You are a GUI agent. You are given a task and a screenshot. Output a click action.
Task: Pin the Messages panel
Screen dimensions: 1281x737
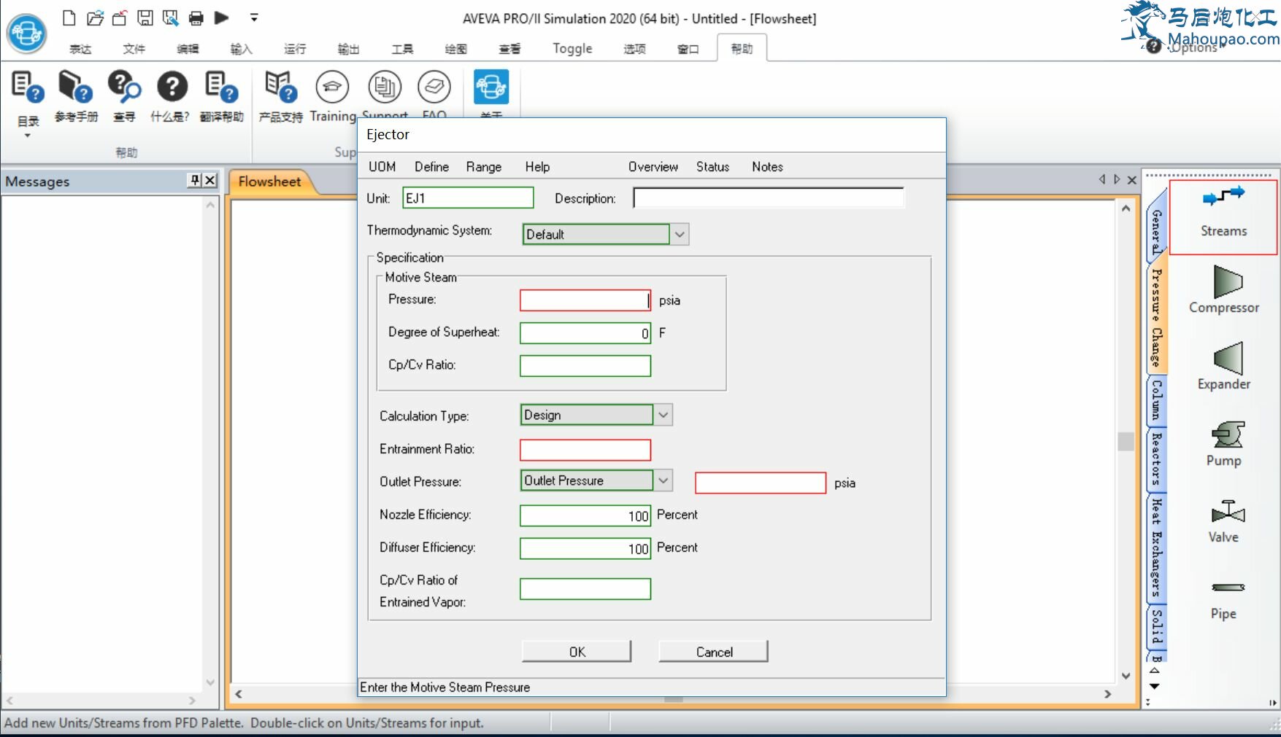(x=195, y=180)
